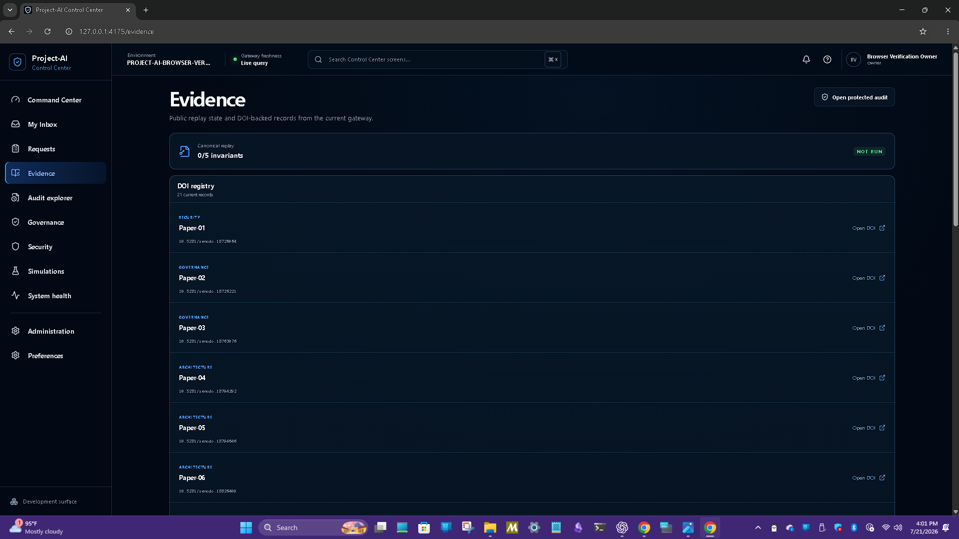Image resolution: width=959 pixels, height=539 pixels.
Task: Click the Windows taskbar Search box
Action: pos(313,528)
